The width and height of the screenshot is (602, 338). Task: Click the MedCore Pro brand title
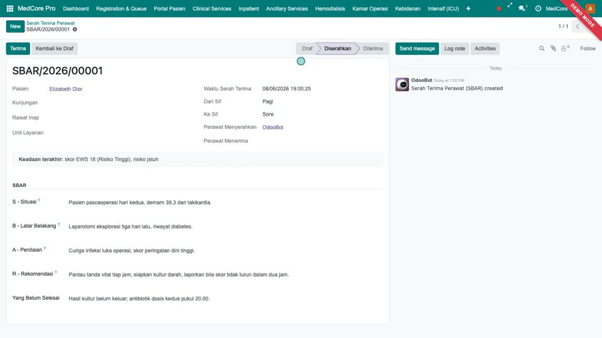coord(36,8)
